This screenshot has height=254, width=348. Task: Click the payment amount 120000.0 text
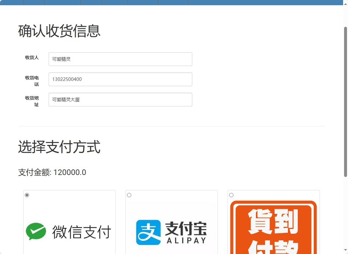[x=52, y=172]
